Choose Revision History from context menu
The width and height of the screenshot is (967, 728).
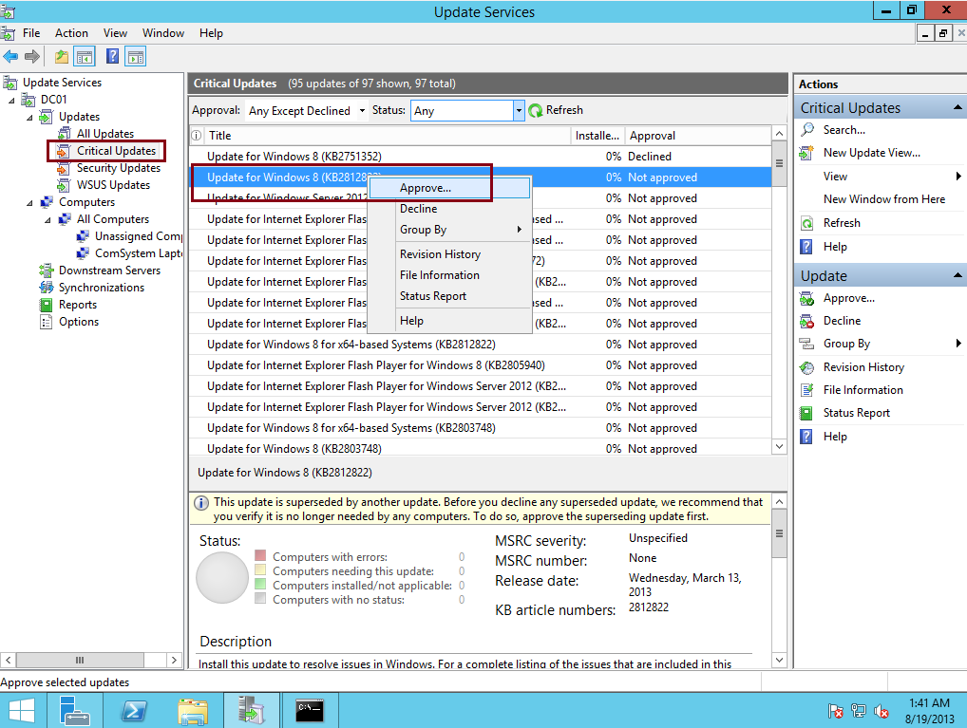[x=449, y=254]
